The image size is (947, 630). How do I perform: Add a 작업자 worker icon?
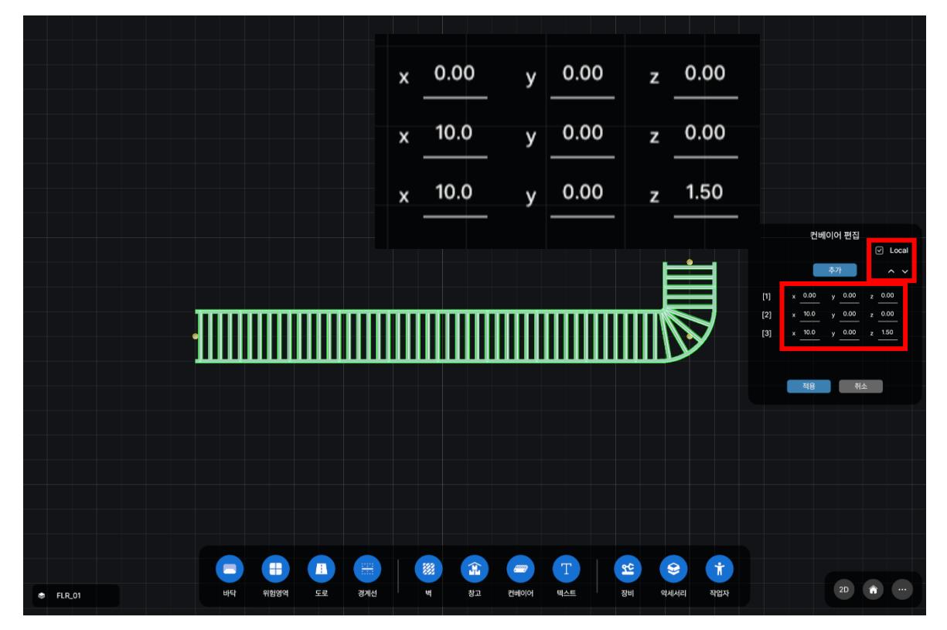coord(720,570)
